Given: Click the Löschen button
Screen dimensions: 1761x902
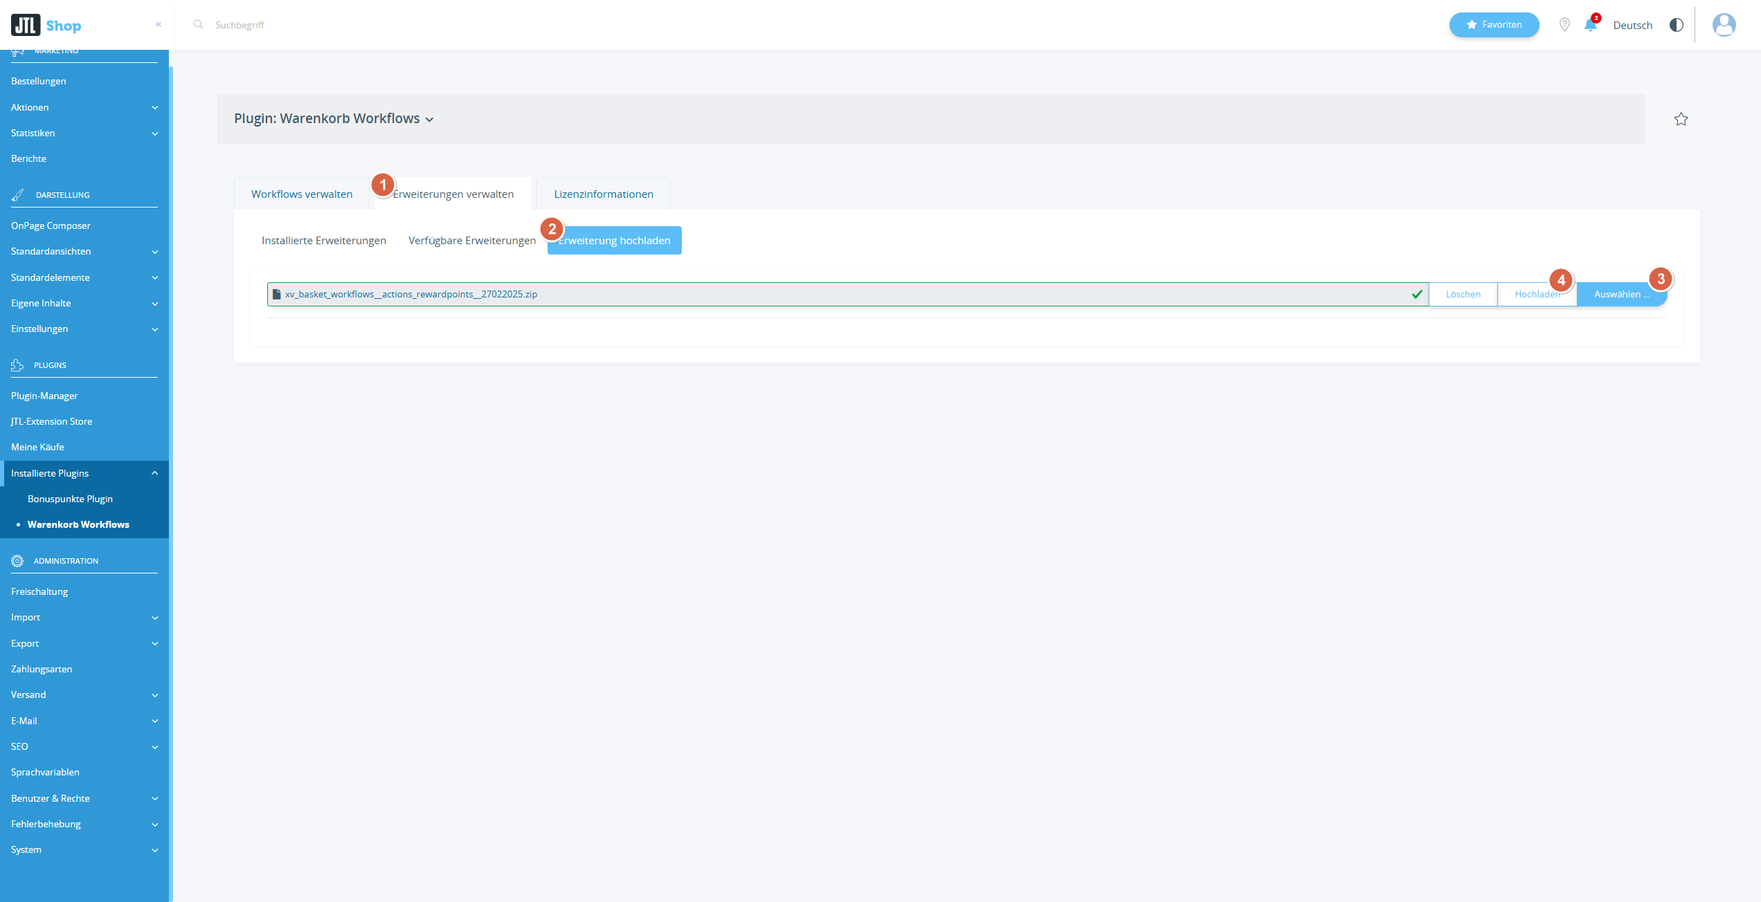Looking at the screenshot, I should 1463,294.
